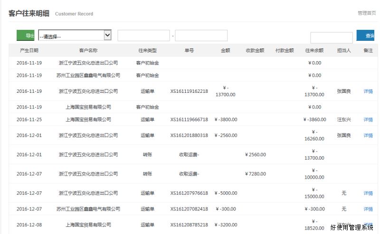Click the 往来余额 column header
Image resolution: width=380 pixels, height=234 pixels.
click(x=314, y=50)
